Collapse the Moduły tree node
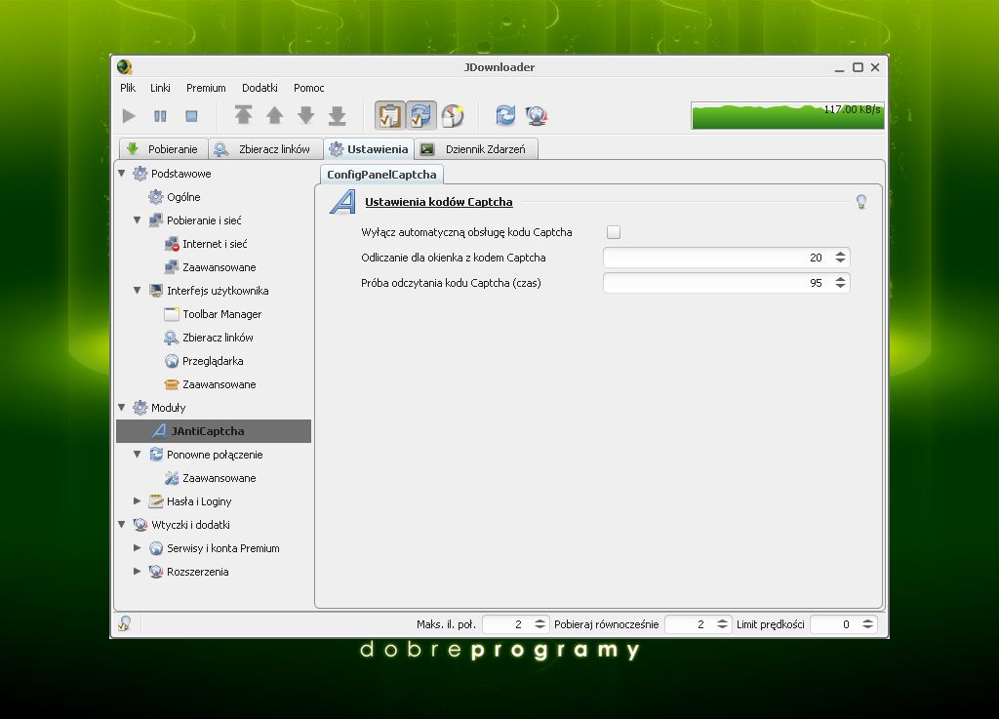Screen dimensions: 999x719 (122, 408)
